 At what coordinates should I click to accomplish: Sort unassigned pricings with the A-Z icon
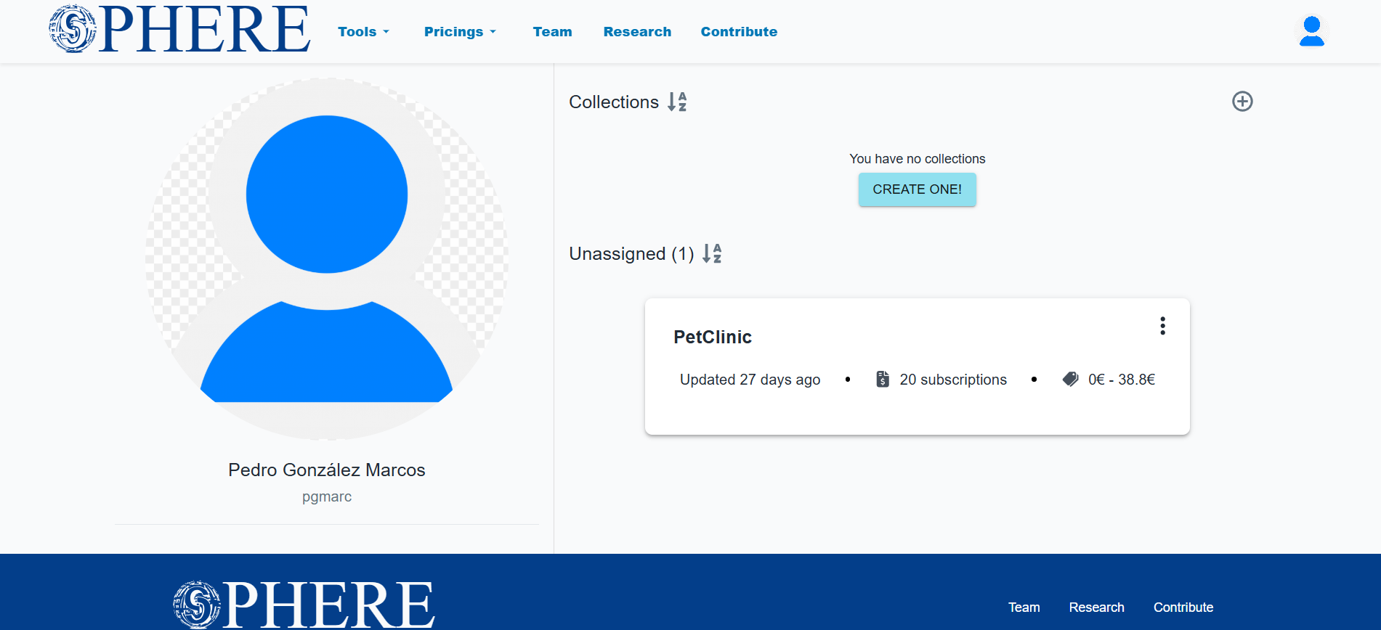coord(712,253)
